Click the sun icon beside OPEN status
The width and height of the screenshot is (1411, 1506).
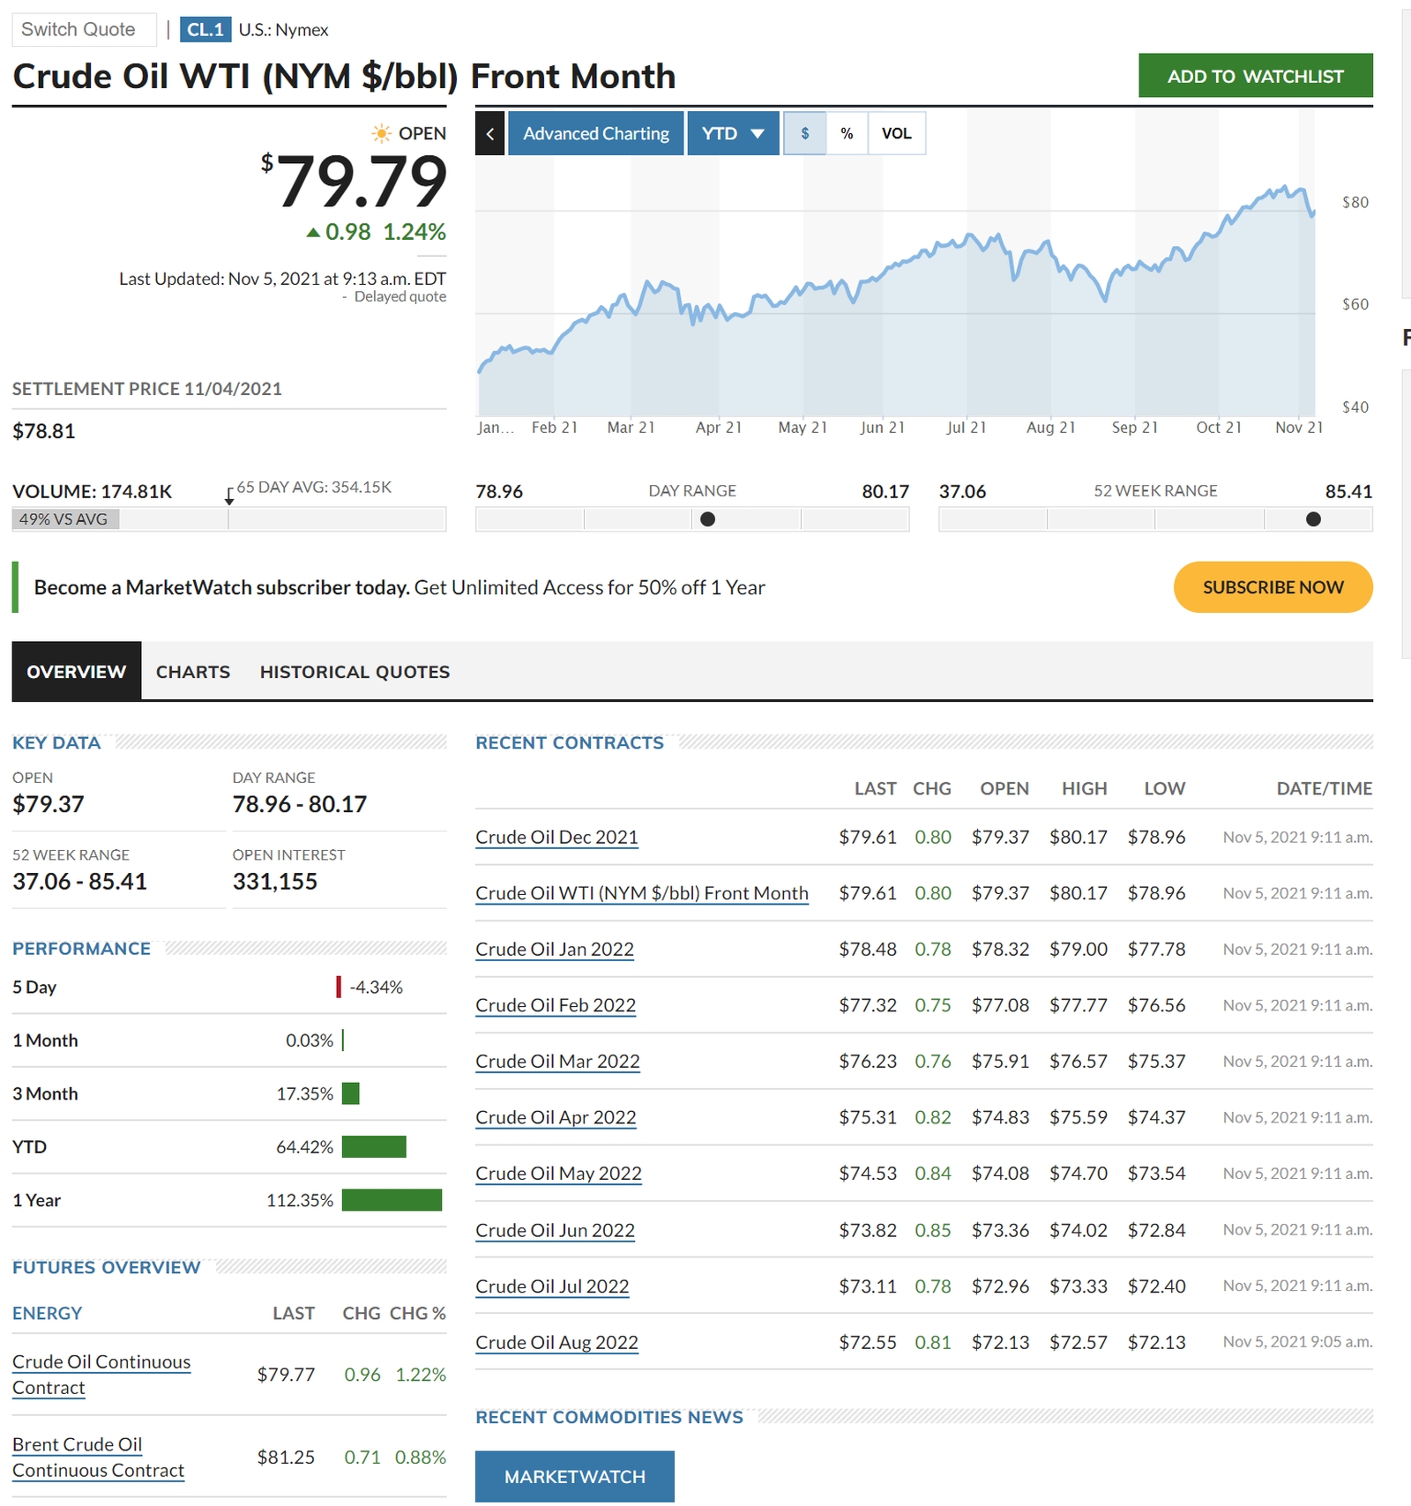pyautogui.click(x=381, y=133)
